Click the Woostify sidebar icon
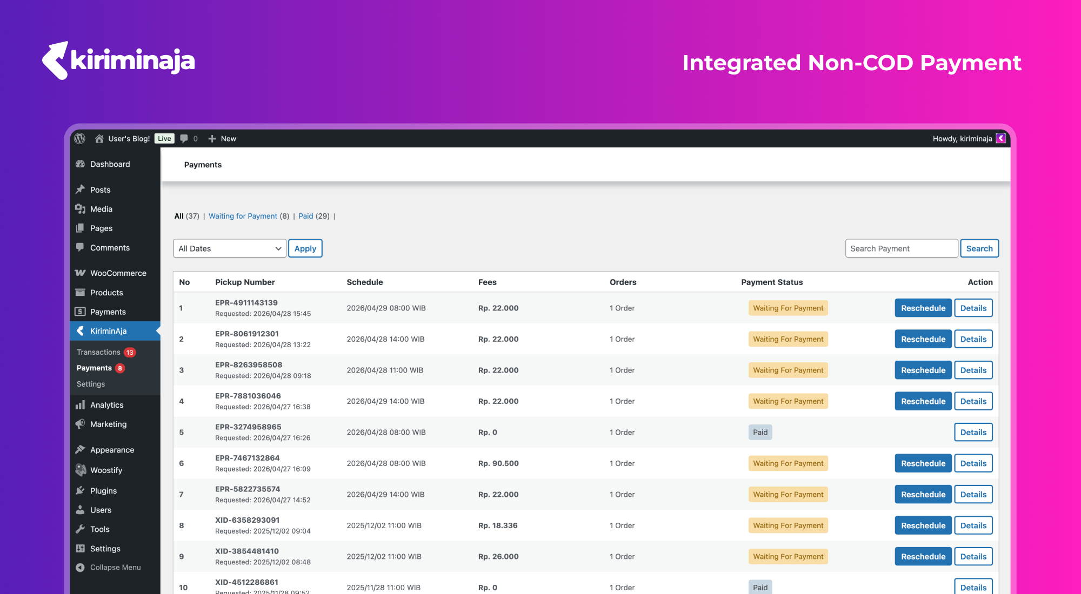Viewport: 1081px width, 594px height. tap(81, 470)
